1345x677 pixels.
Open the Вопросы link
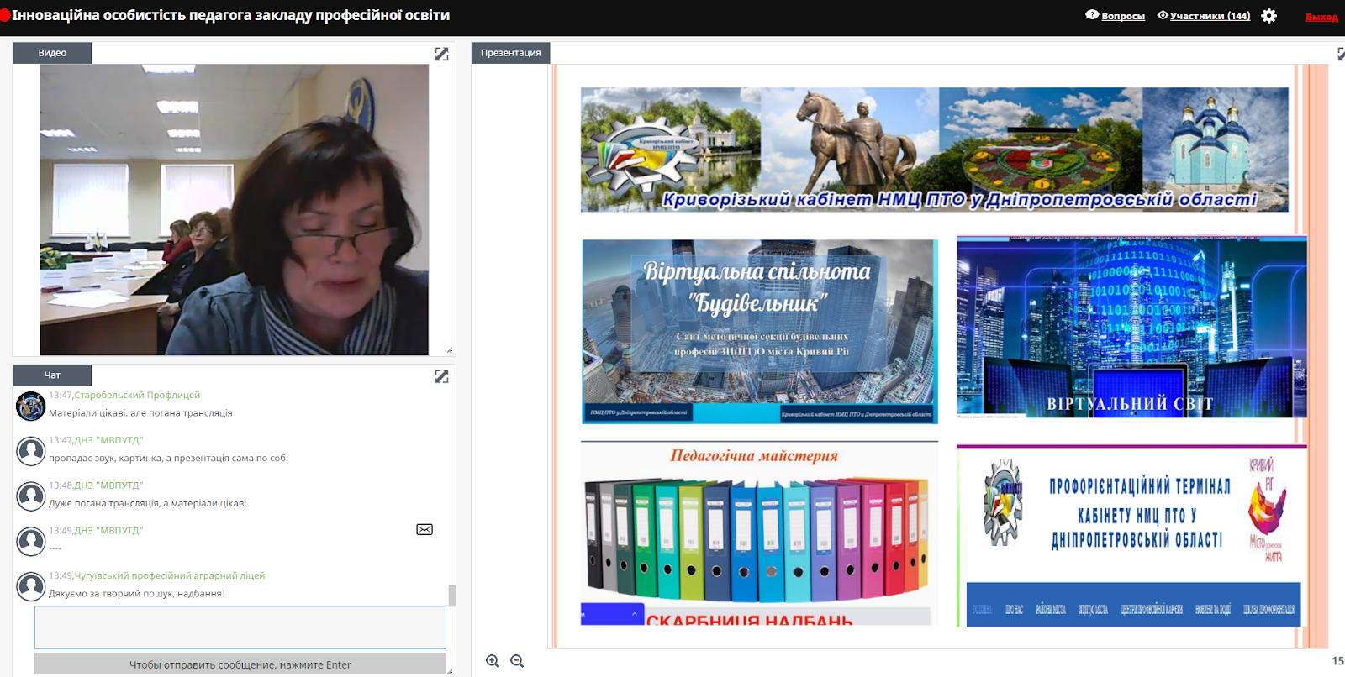[x=1123, y=16]
